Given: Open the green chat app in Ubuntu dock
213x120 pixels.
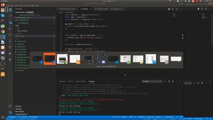Looking at the screenshot, I should pyautogui.click(x=3, y=26).
